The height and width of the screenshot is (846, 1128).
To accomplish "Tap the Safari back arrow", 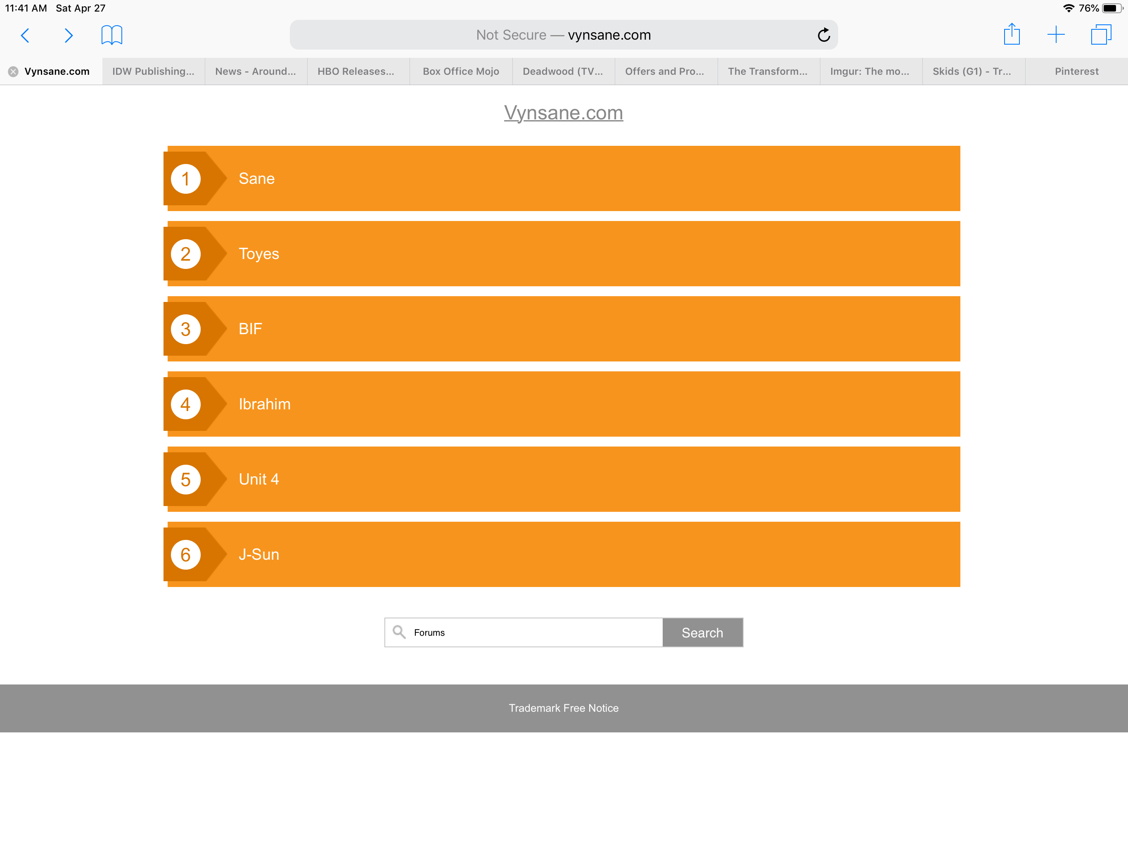I will coord(25,35).
